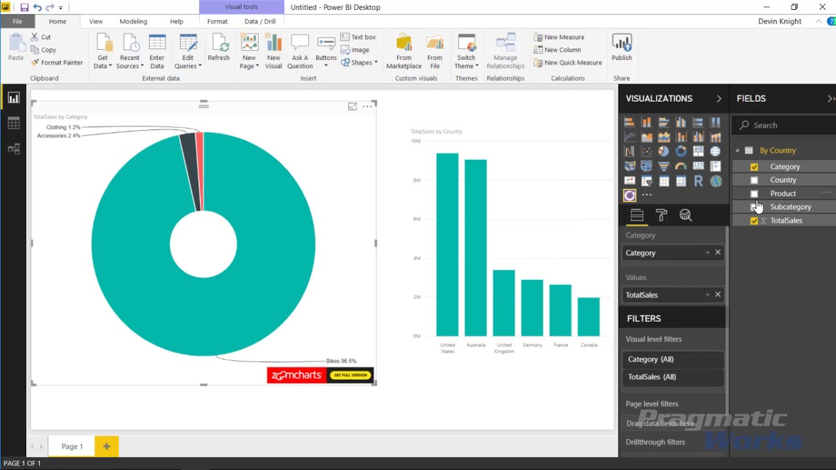This screenshot has height=470, width=836.
Task: Choose the treemap visualization
Action: 698,151
